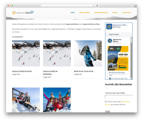
Task: Open the Neve Fai Da Te in Hotel skier image
Action: click(x=88, y=53)
